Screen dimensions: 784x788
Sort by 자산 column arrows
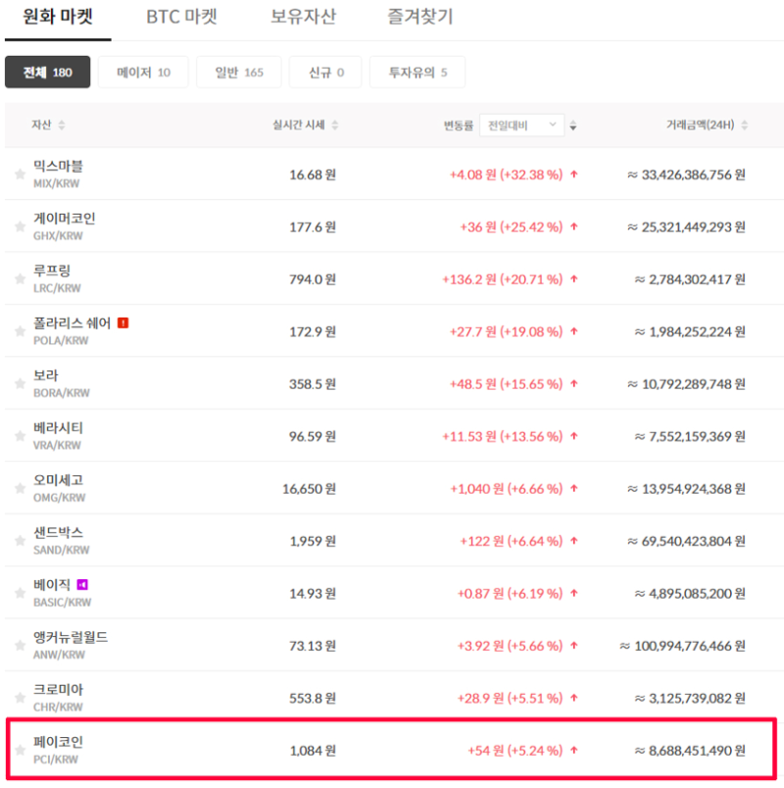click(x=62, y=124)
